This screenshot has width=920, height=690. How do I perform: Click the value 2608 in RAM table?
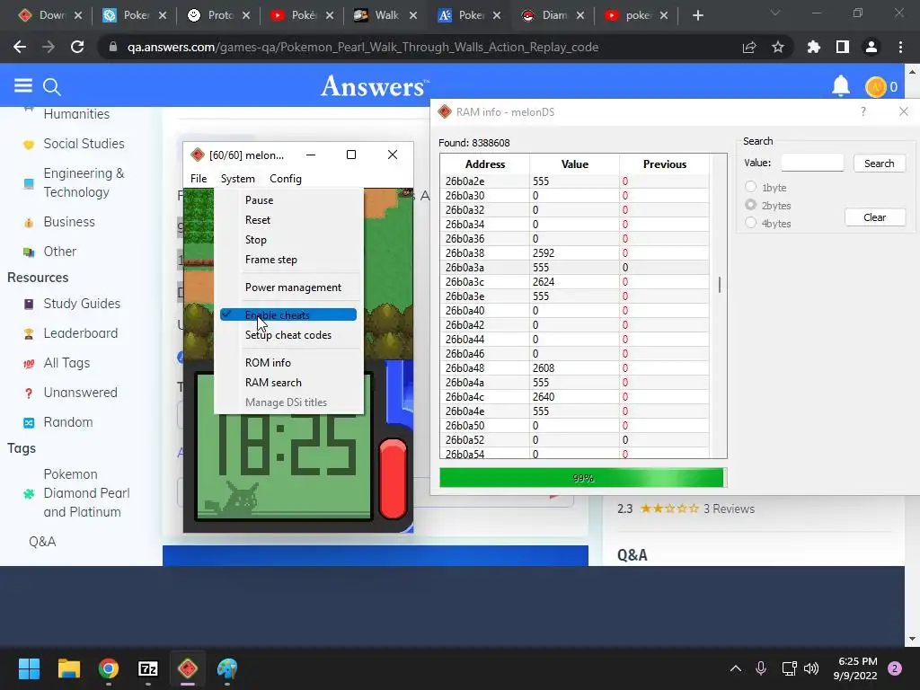click(x=544, y=367)
